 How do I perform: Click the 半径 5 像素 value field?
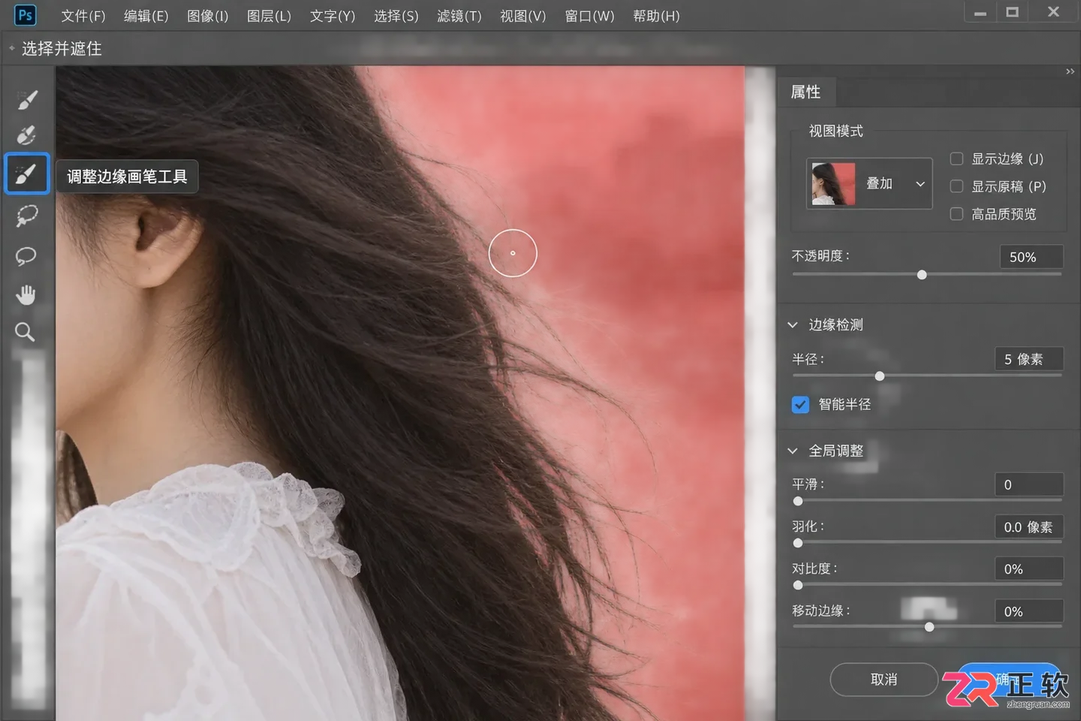[x=1028, y=360]
